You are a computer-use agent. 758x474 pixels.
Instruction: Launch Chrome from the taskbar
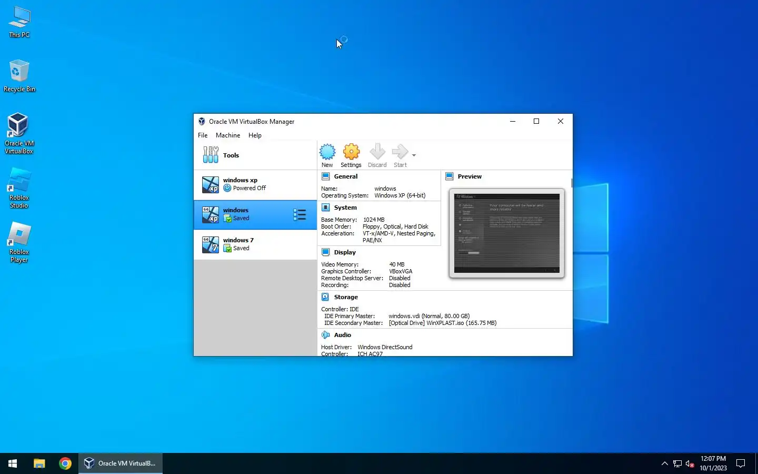pos(65,463)
